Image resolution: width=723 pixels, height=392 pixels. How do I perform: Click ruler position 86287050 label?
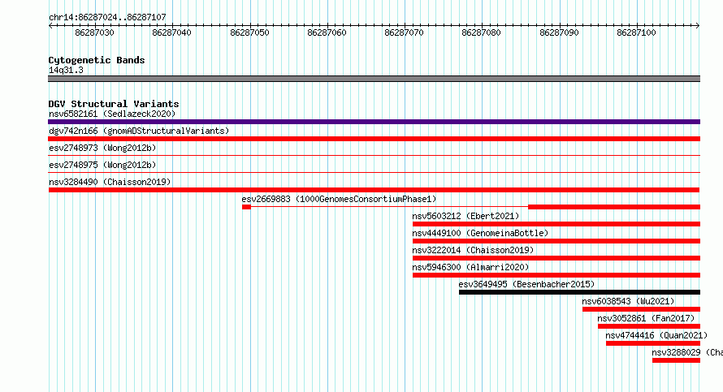pos(249,32)
